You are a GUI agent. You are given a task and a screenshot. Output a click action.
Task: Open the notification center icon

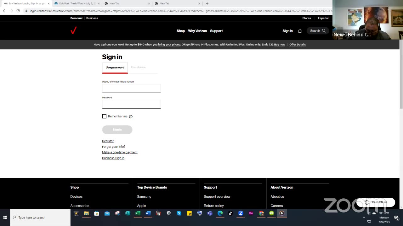396,218
